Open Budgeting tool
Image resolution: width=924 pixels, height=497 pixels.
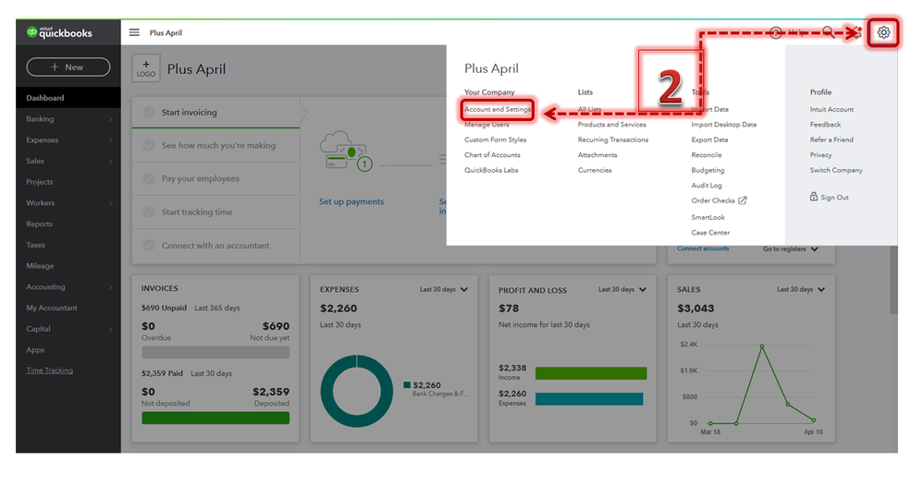click(708, 170)
